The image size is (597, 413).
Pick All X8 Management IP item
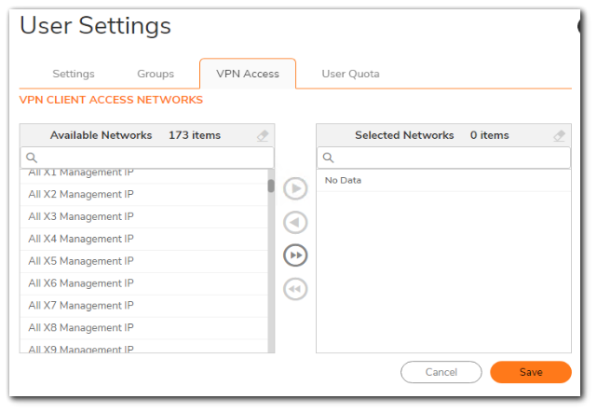click(x=81, y=327)
